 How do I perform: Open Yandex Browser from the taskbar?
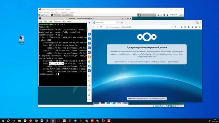click(25, 121)
